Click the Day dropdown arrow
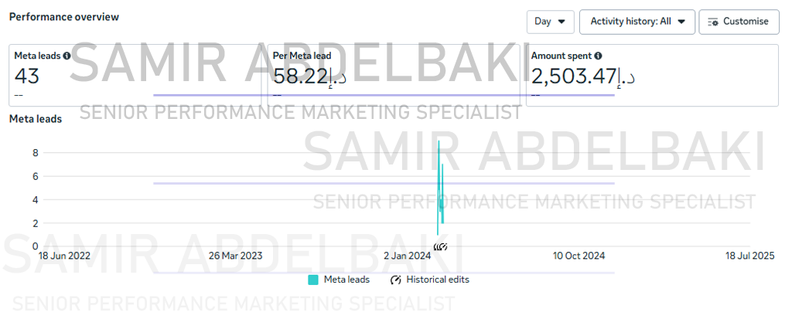Viewport: 785px width, 319px height. (561, 22)
